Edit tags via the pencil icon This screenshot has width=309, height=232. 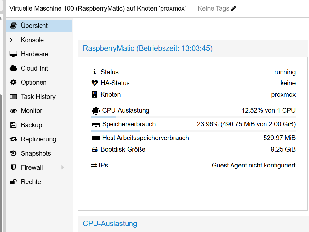pyautogui.click(x=233, y=9)
